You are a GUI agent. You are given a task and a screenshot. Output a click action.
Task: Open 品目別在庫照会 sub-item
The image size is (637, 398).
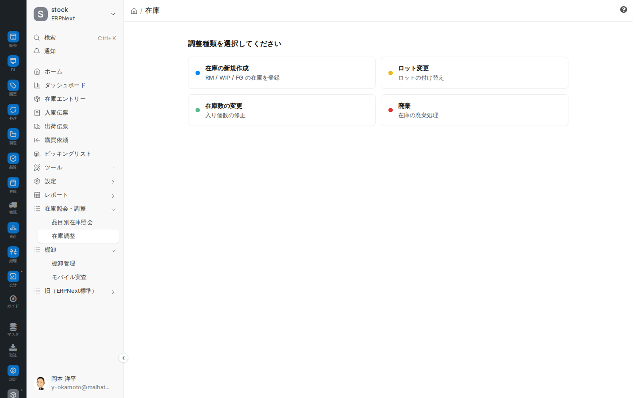coord(78,222)
